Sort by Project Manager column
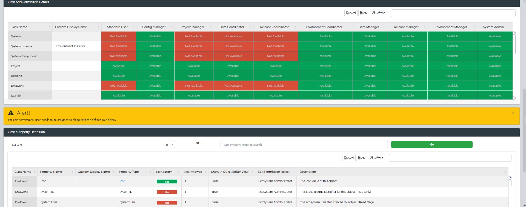526x207 pixels. (194, 27)
